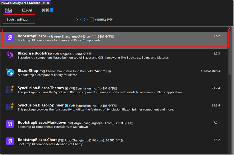Select the BootstrapBlazor.Markdown package name
This screenshot has height=155, width=234.
click(x=42, y=122)
